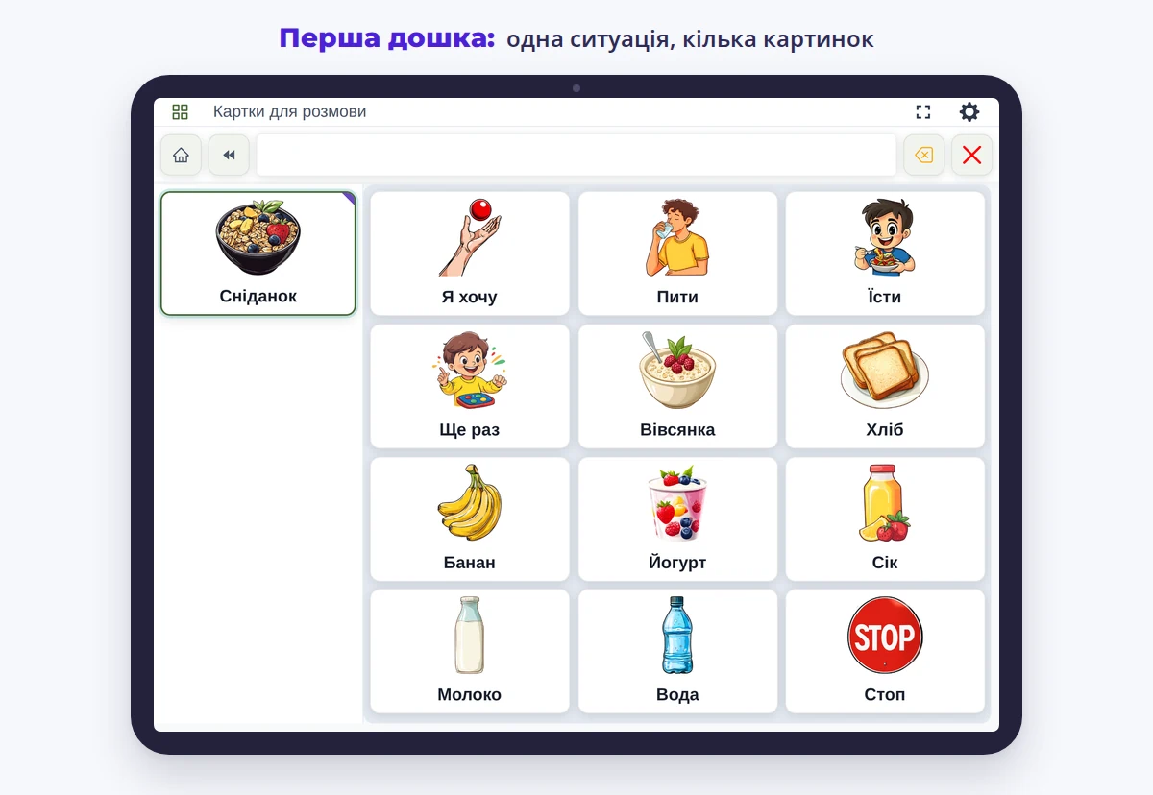This screenshot has width=1153, height=795.
Task: Click the Перша дошка heading text
Action: click(x=387, y=38)
